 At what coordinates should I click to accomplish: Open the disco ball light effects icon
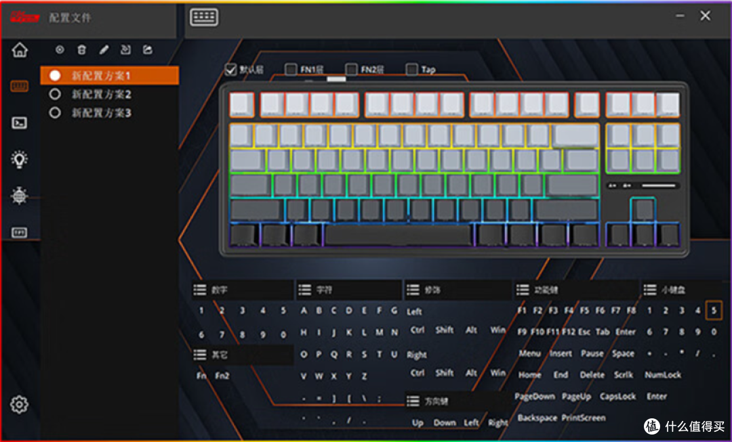pyautogui.click(x=19, y=196)
